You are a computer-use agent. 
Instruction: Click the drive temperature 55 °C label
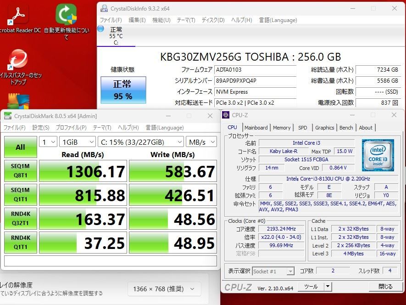[116, 36]
